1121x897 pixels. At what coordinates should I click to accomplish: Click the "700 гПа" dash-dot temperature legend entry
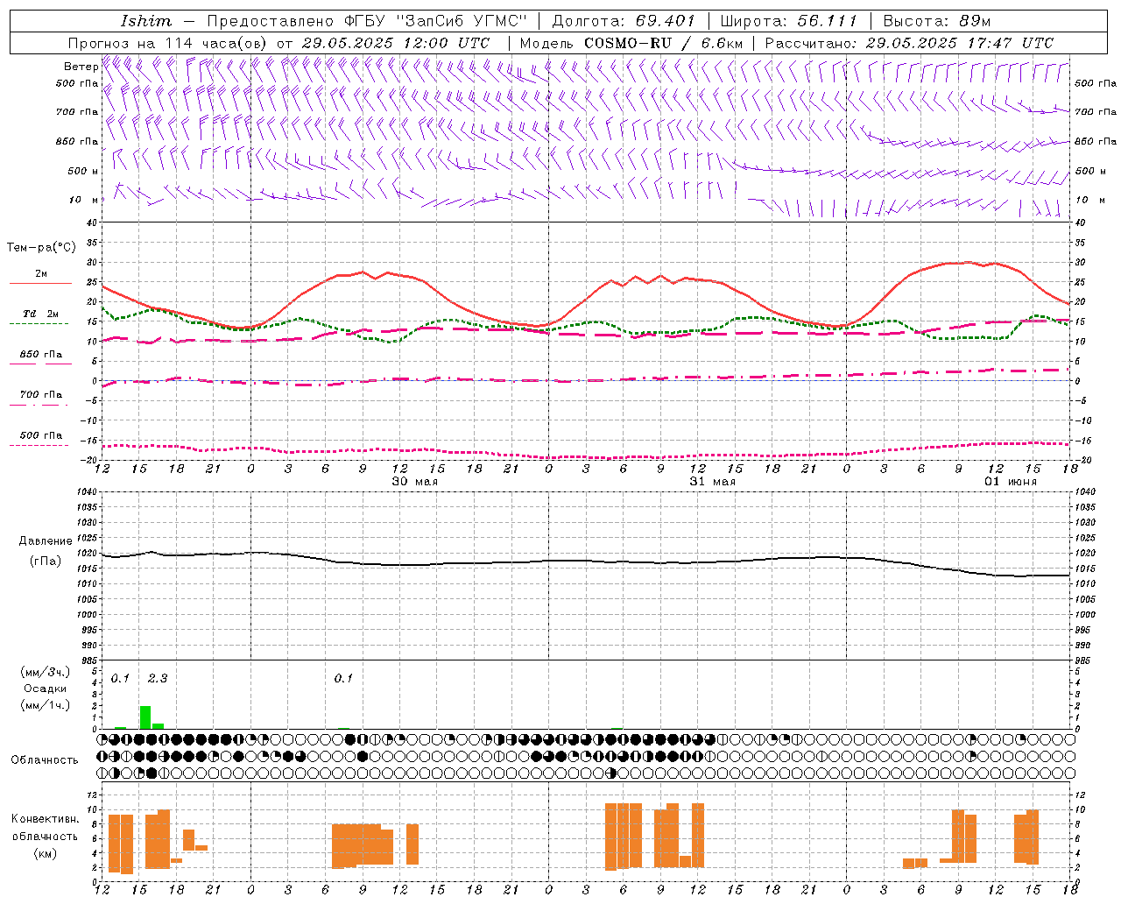click(x=41, y=395)
